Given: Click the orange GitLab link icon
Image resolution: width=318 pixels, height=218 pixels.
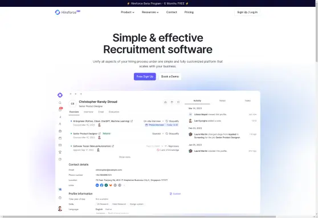Looking at the screenshot, I should [111, 185].
